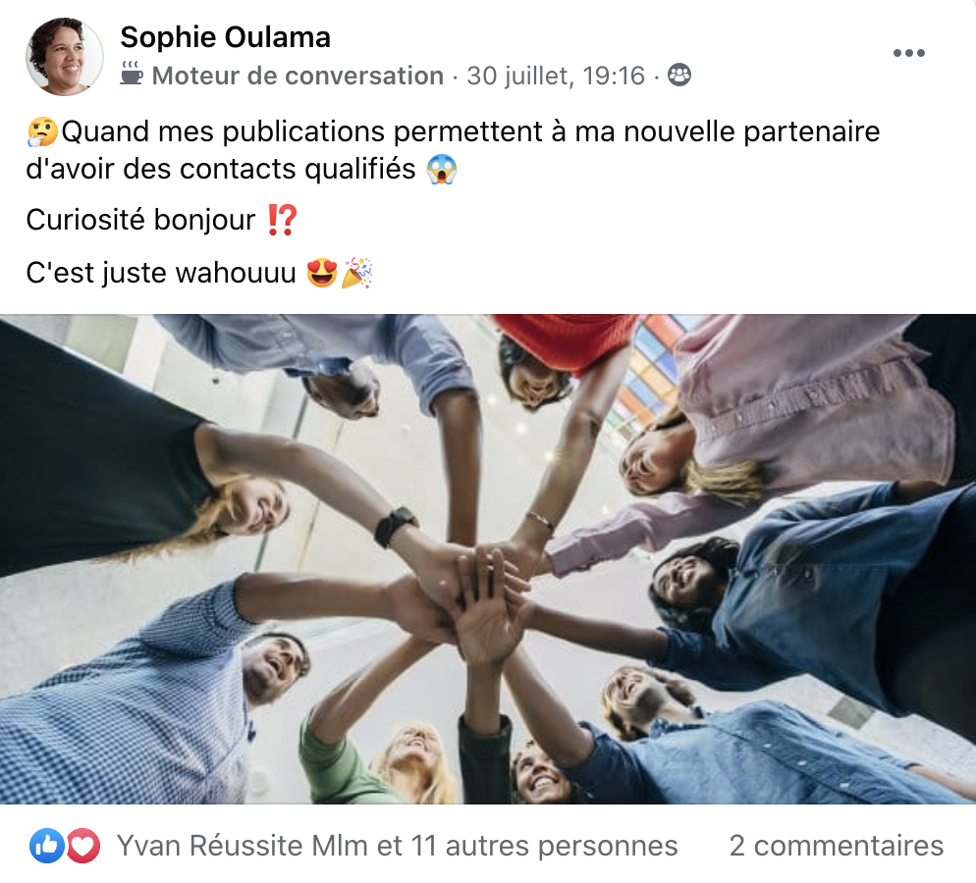Open the three-dot post options menu
The height and width of the screenshot is (883, 976).
tap(909, 53)
